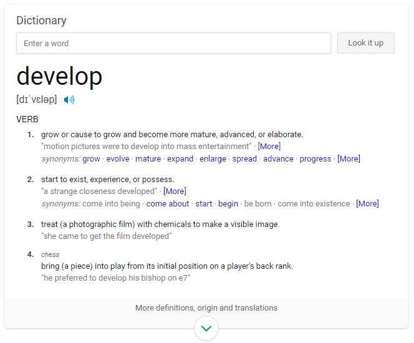Open the synonym link begin
This screenshot has width=414, height=343.
(228, 203)
